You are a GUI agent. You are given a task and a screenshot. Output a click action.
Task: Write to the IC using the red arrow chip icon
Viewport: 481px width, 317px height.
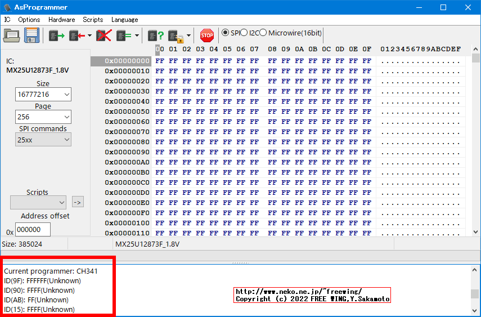click(77, 35)
